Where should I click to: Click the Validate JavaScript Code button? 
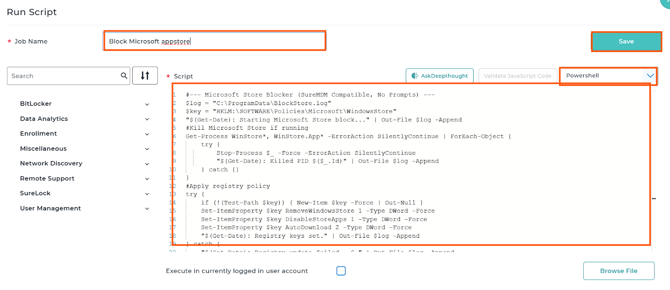(x=518, y=76)
